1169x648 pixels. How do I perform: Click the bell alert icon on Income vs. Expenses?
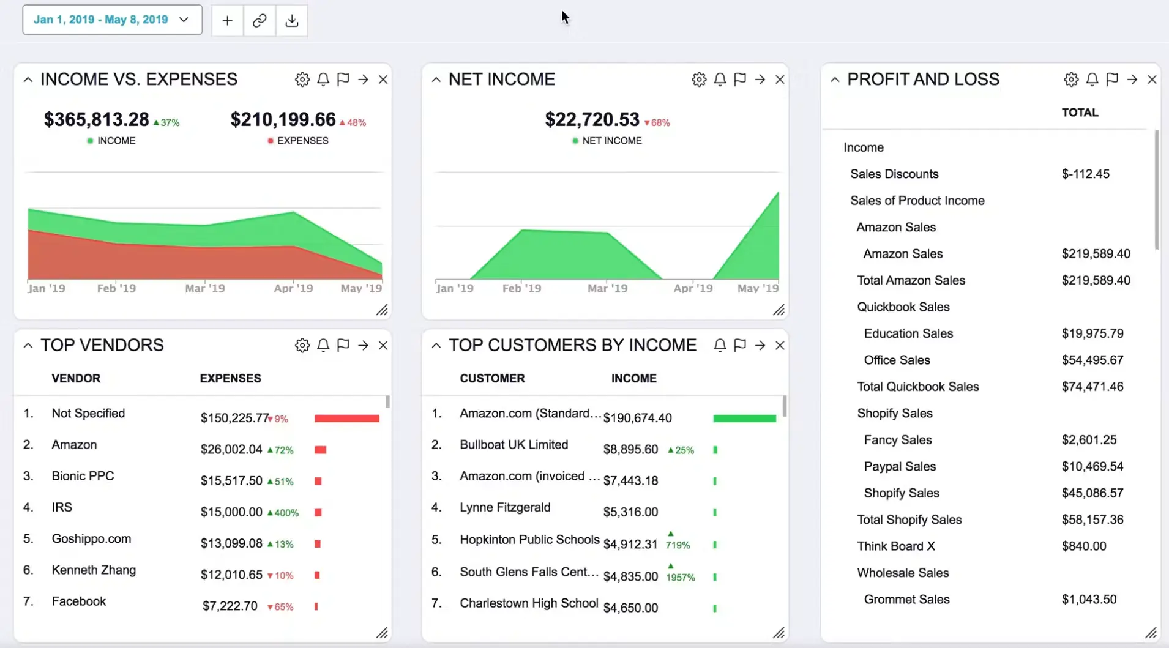click(x=323, y=80)
